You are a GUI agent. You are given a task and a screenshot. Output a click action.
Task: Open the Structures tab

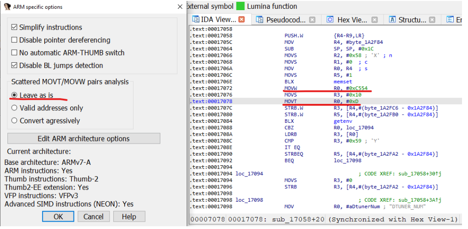(412, 20)
